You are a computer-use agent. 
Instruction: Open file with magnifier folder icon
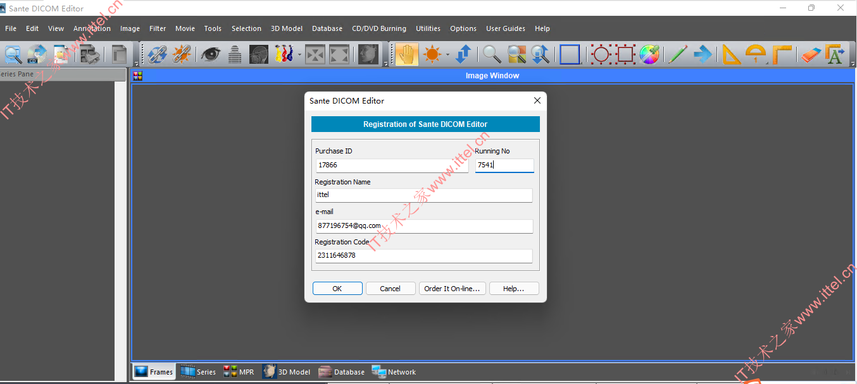point(13,54)
